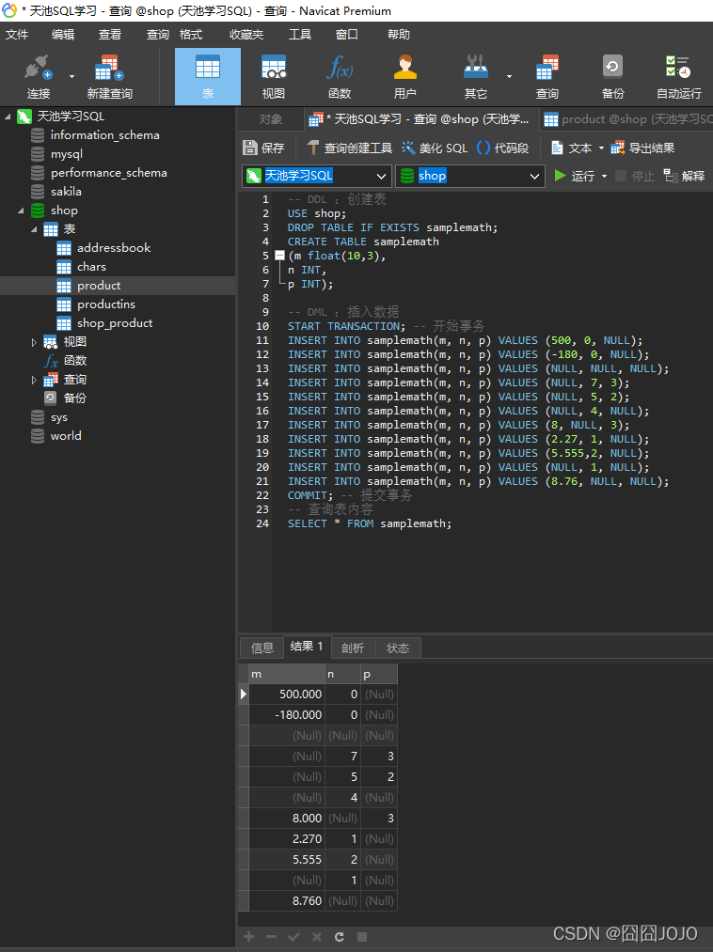713x952 pixels.
Task: Click the add record plus icon
Action: [x=248, y=937]
